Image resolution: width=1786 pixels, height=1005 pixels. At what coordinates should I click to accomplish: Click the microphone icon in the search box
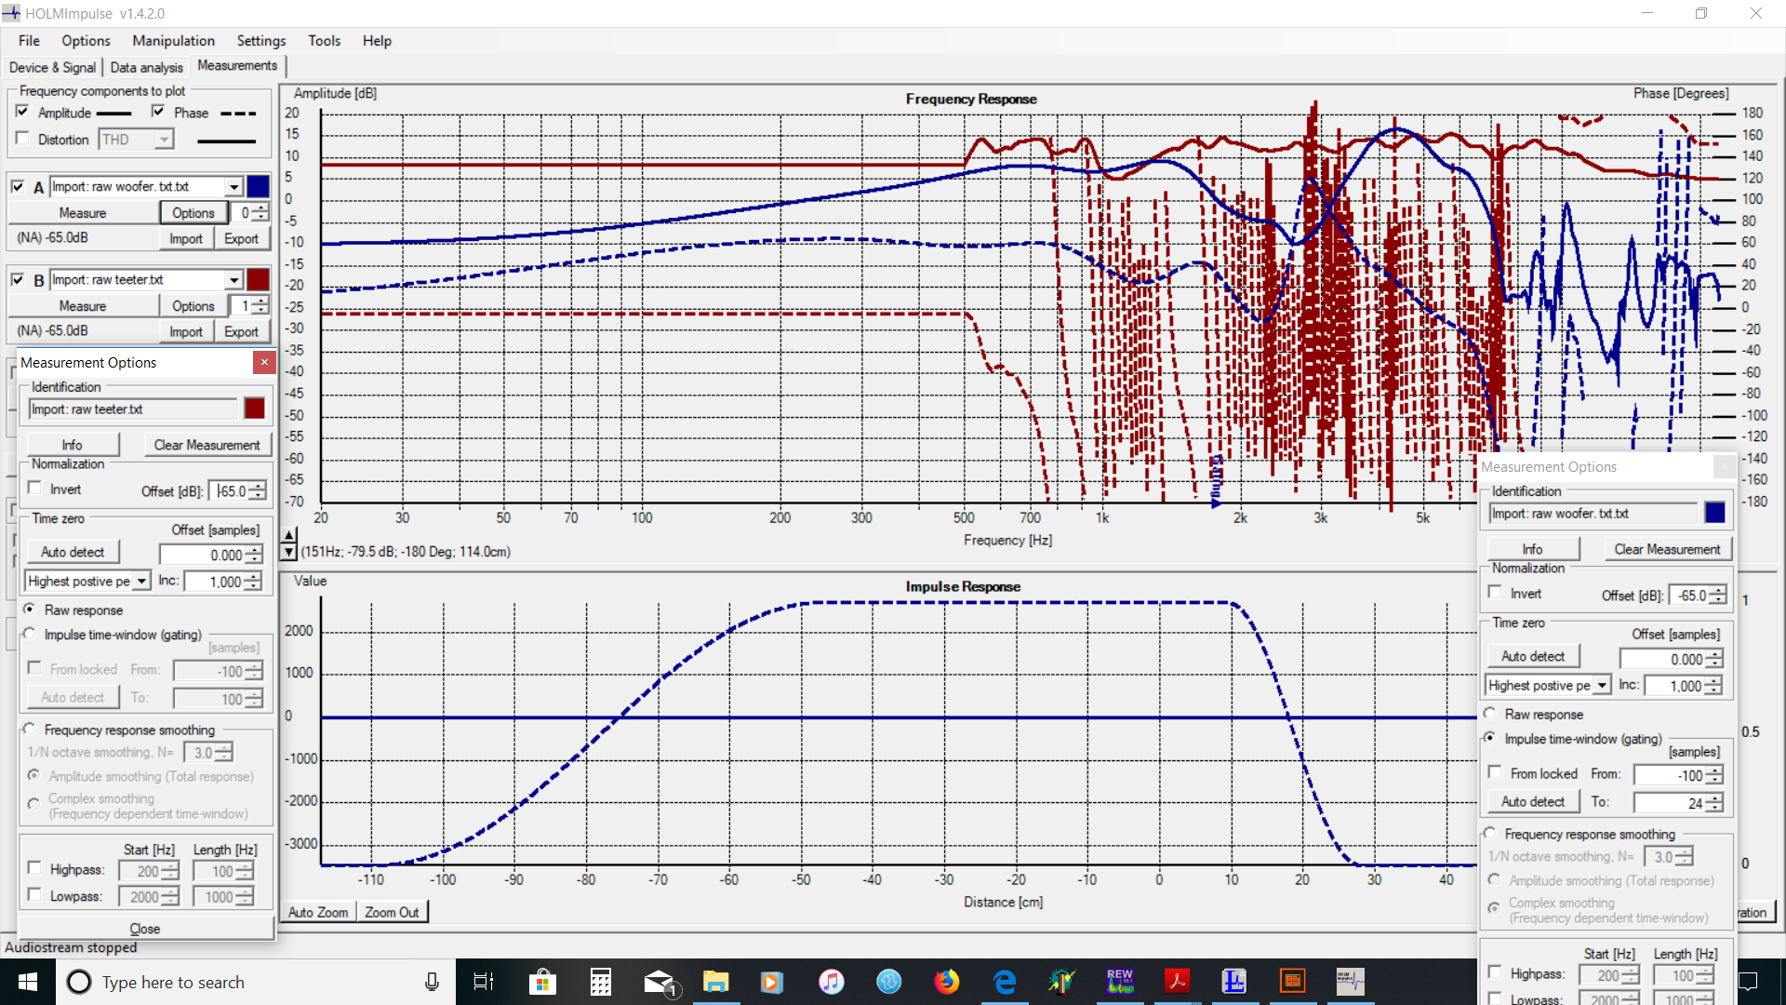(x=432, y=982)
